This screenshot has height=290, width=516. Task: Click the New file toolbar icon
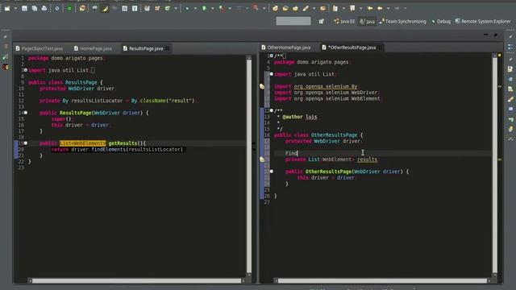7,8
